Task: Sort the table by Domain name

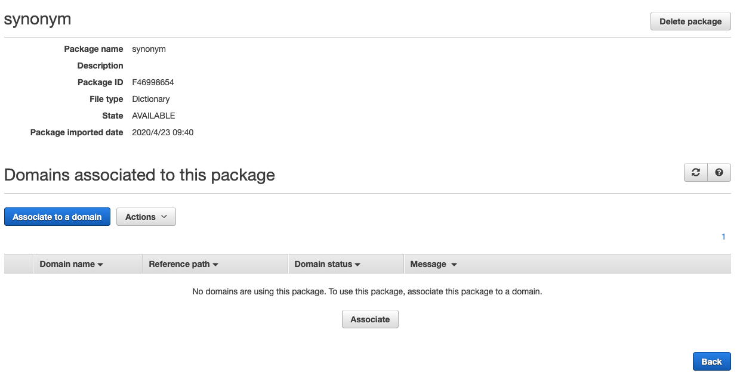Action: pos(72,264)
